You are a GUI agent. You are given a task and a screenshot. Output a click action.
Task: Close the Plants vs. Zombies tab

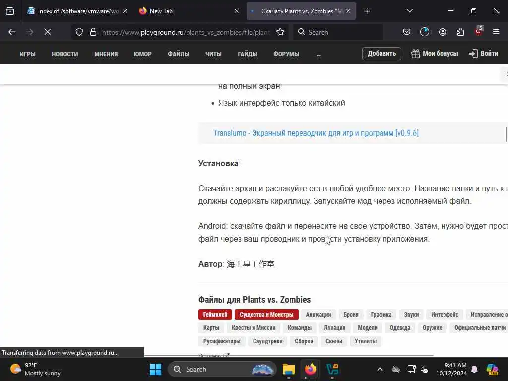tap(348, 11)
